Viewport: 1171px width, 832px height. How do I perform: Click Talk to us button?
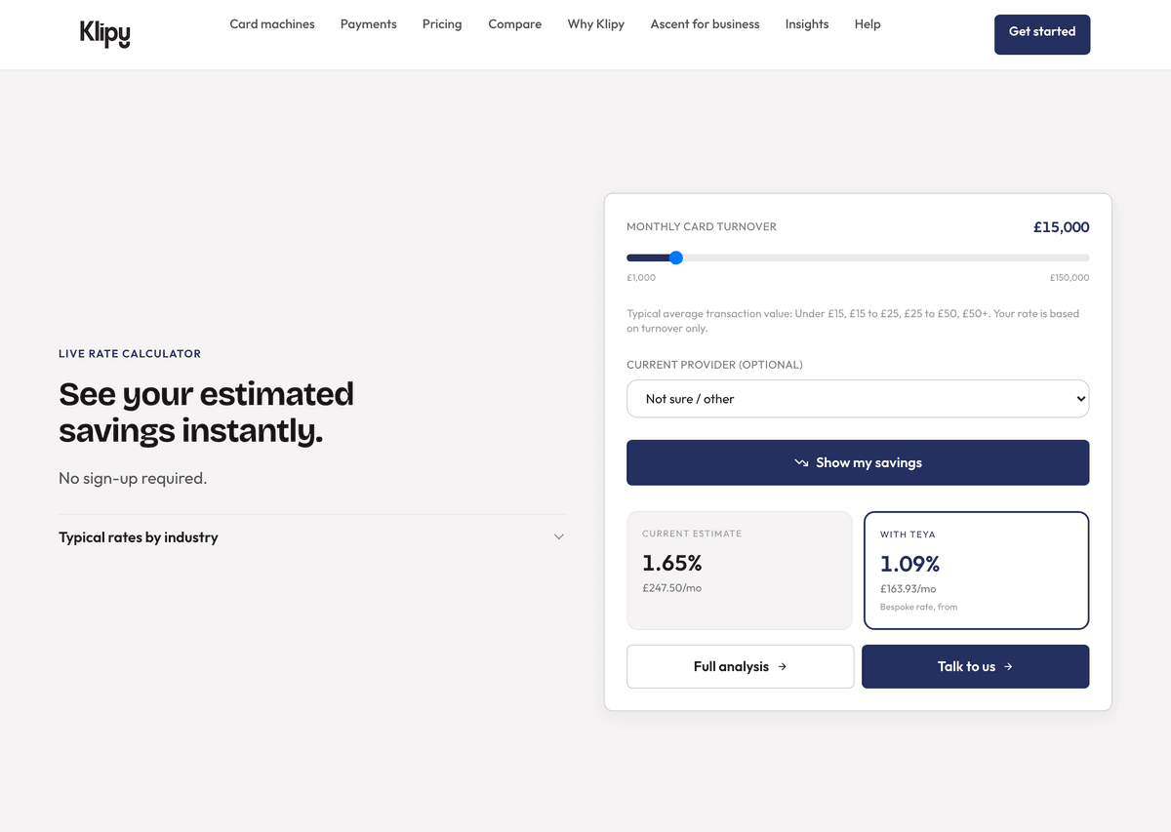click(975, 667)
